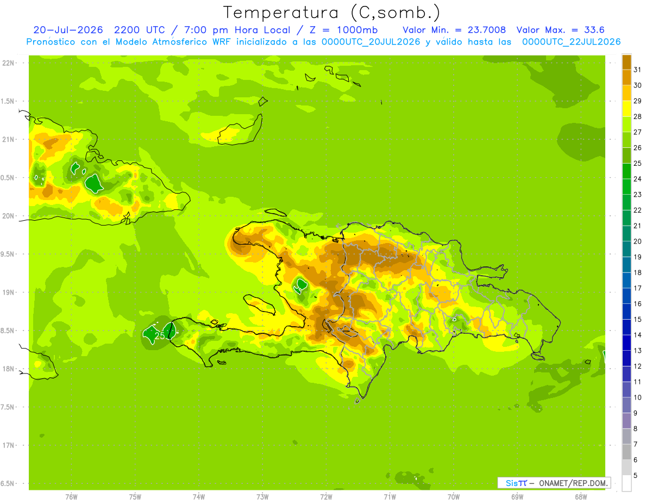The image size is (652, 504).
Task: Pick the legend band between 29 and 30
Action: click(x=626, y=93)
